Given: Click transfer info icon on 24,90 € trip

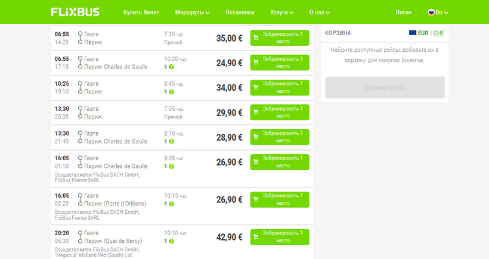Looking at the screenshot, I should [x=171, y=67].
